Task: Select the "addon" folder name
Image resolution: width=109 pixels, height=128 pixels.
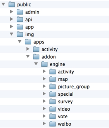Action: point(49,57)
